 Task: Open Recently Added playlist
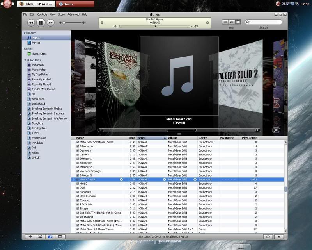point(46,79)
